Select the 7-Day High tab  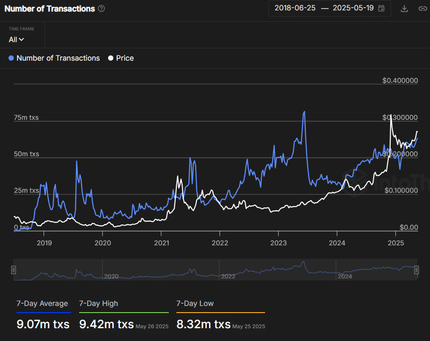(x=99, y=304)
